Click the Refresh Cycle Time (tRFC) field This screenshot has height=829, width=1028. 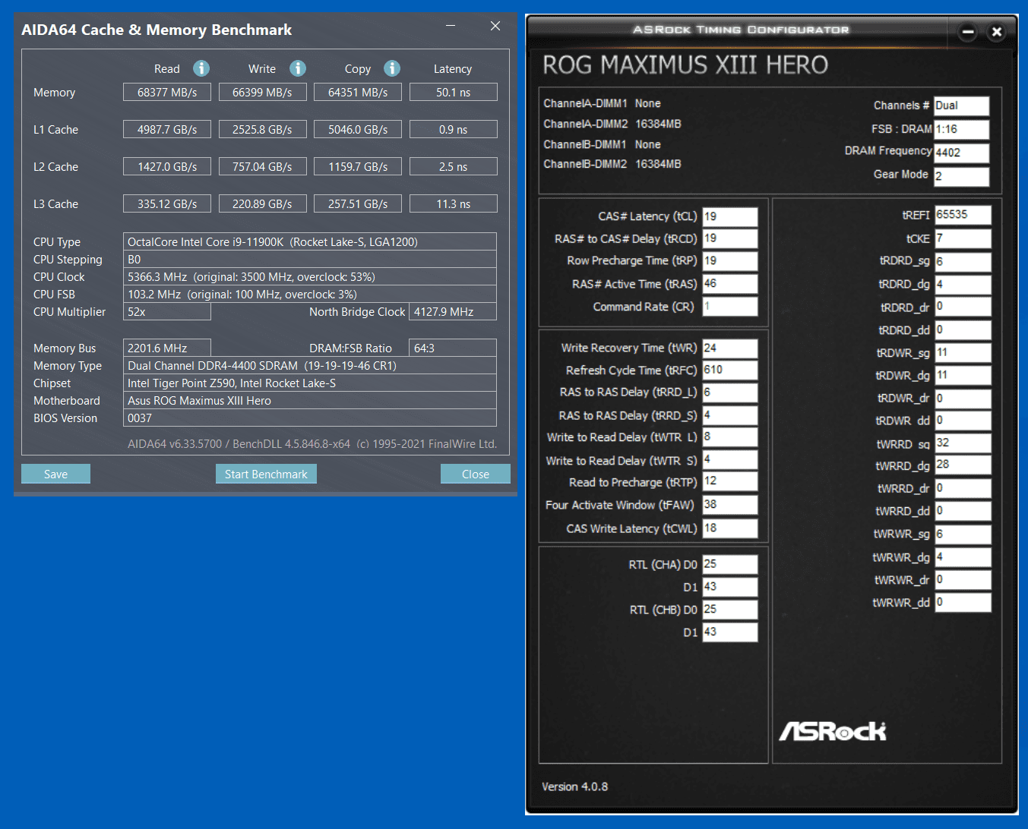730,370
